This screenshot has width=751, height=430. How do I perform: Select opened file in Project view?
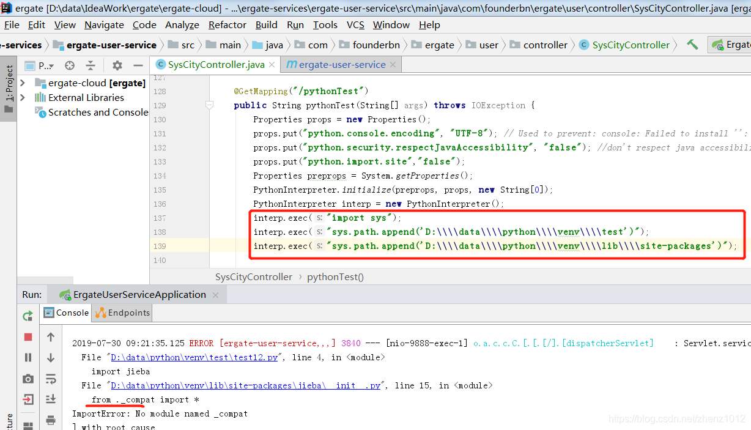point(69,65)
